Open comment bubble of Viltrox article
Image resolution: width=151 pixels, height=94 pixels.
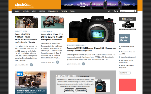[x=57, y=62]
